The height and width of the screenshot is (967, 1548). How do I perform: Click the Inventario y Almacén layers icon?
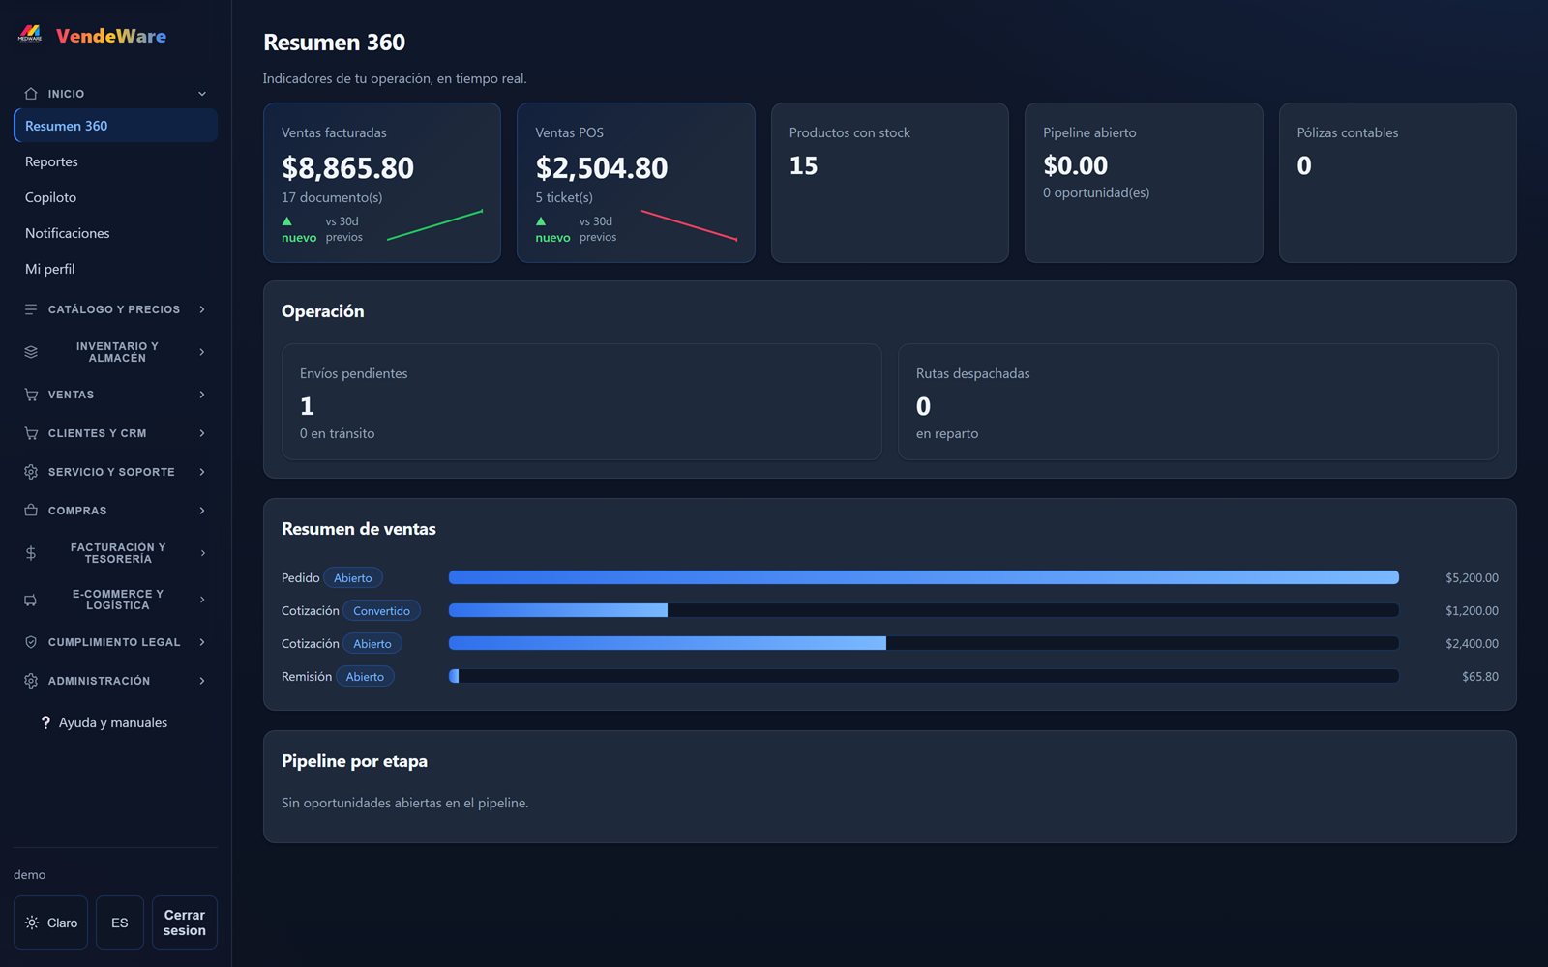tap(31, 352)
